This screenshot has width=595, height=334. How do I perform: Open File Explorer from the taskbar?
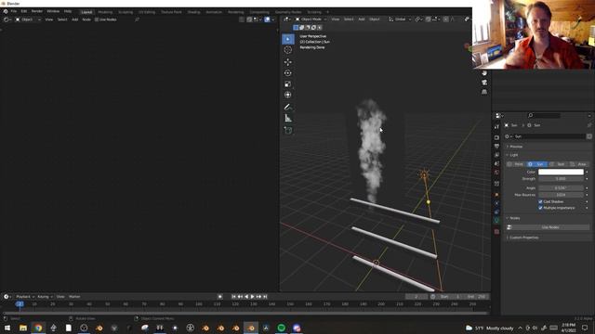22,328
